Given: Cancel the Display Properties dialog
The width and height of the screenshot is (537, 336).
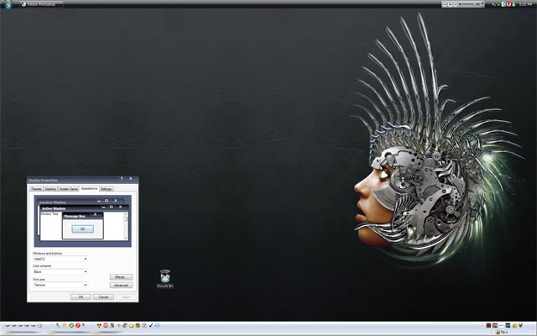Looking at the screenshot, I should pyautogui.click(x=103, y=297).
